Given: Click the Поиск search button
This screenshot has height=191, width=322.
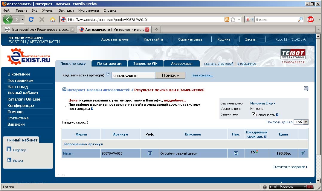Looking at the screenshot, I should [x=170, y=75].
